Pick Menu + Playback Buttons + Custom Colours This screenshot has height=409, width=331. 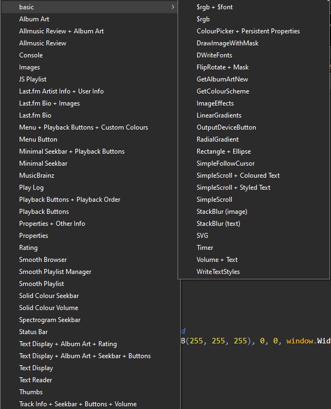click(x=84, y=127)
